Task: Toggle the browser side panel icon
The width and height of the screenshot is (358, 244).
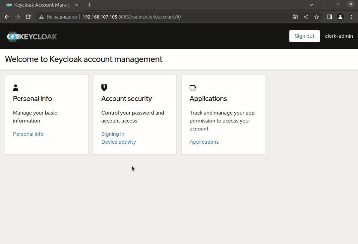Action: pos(330,17)
